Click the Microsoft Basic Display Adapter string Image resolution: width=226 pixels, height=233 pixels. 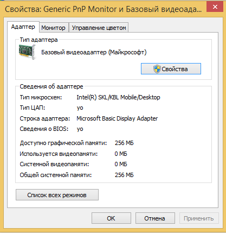pyautogui.click(x=117, y=118)
